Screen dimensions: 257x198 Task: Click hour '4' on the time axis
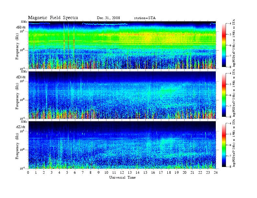tap(59, 172)
